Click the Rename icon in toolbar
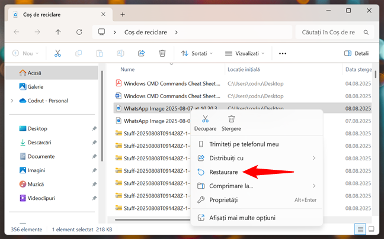The height and width of the screenshot is (239, 384). click(x=120, y=53)
